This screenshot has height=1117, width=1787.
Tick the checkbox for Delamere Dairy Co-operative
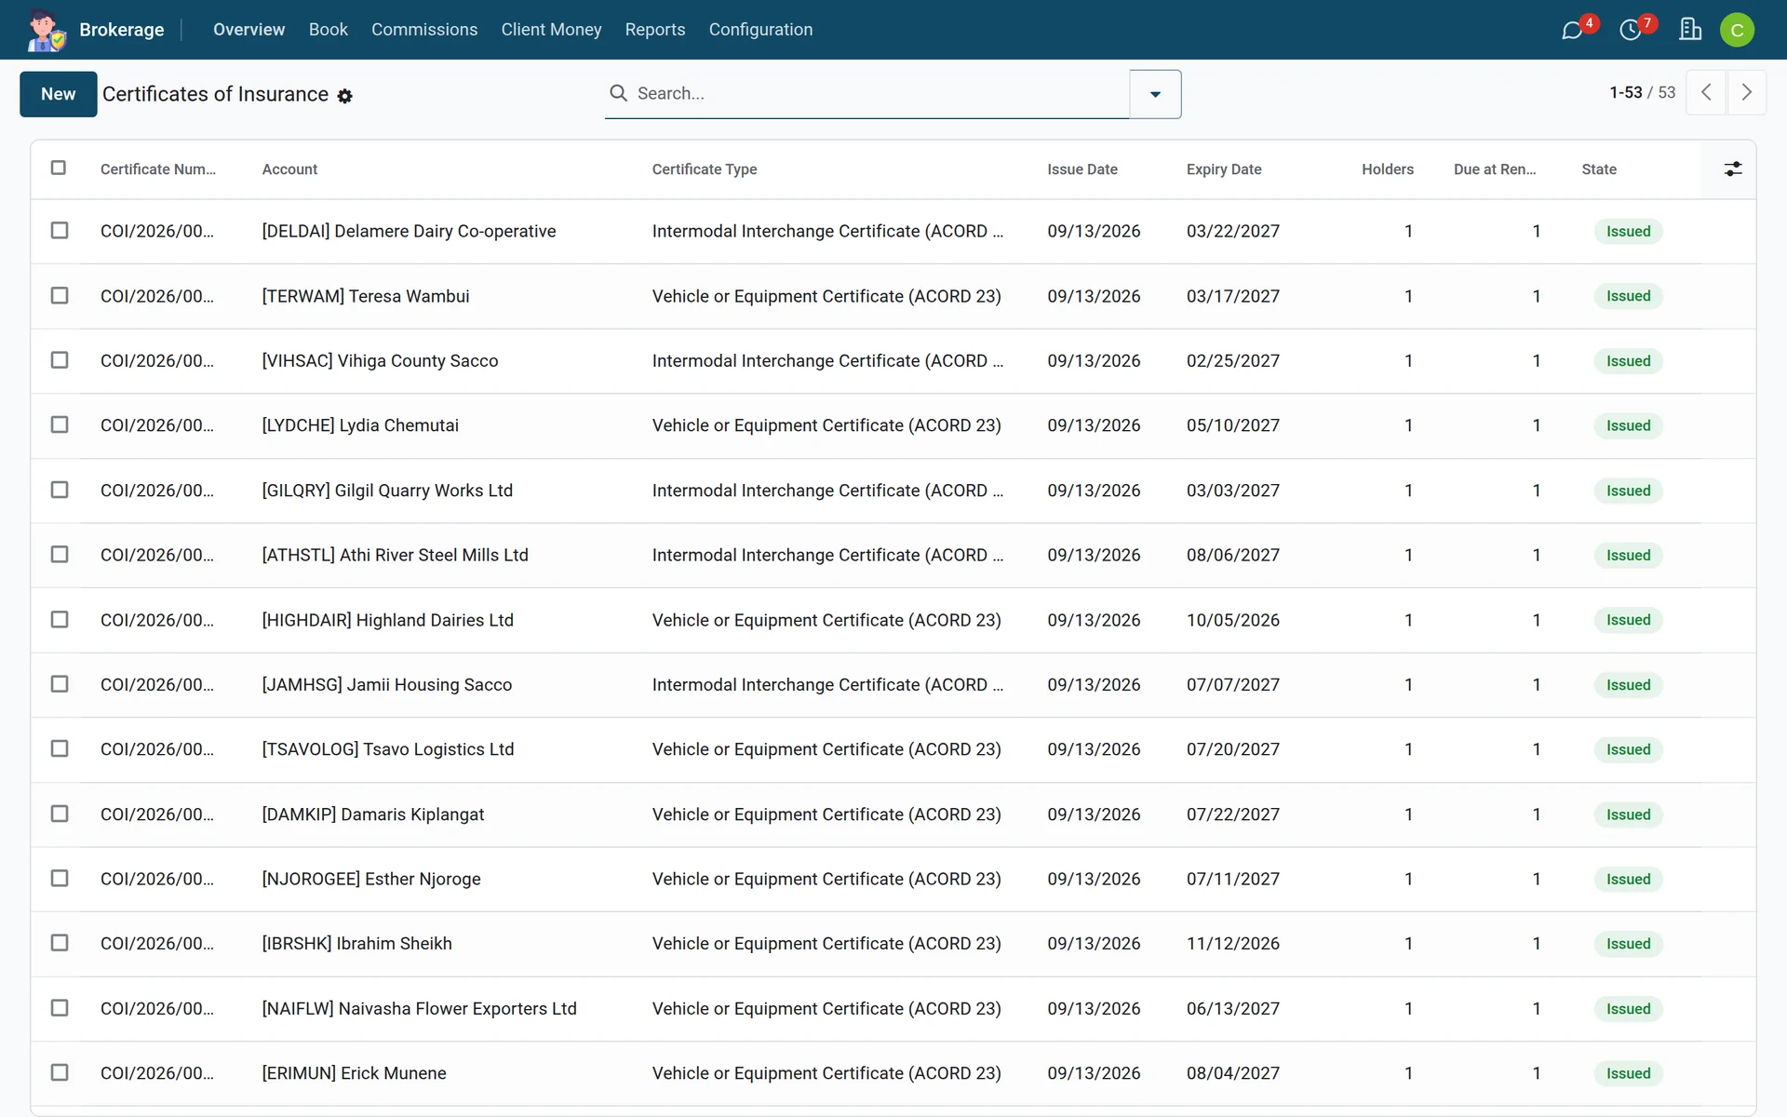point(60,230)
